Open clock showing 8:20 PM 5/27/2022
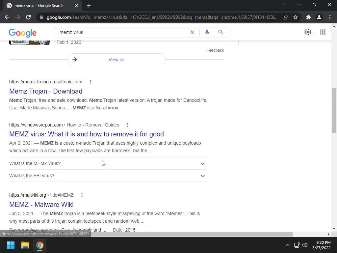 [x=322, y=245]
